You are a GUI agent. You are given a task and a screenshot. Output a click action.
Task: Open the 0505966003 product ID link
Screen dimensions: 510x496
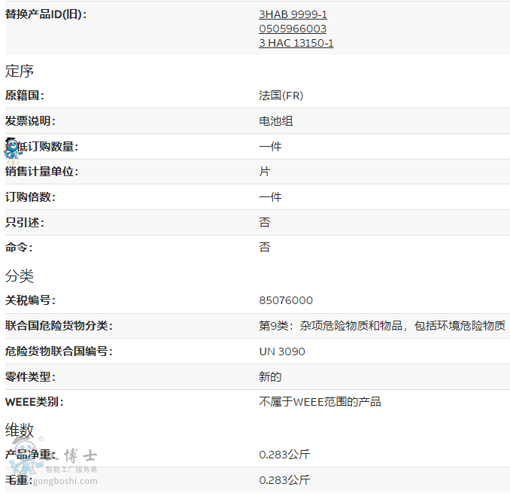pyautogui.click(x=293, y=29)
